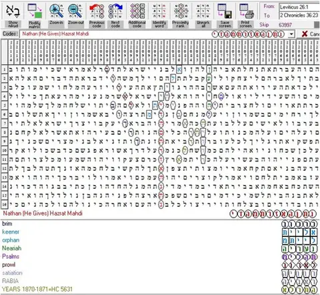Open the Codes dropdown arrow

coord(291,34)
